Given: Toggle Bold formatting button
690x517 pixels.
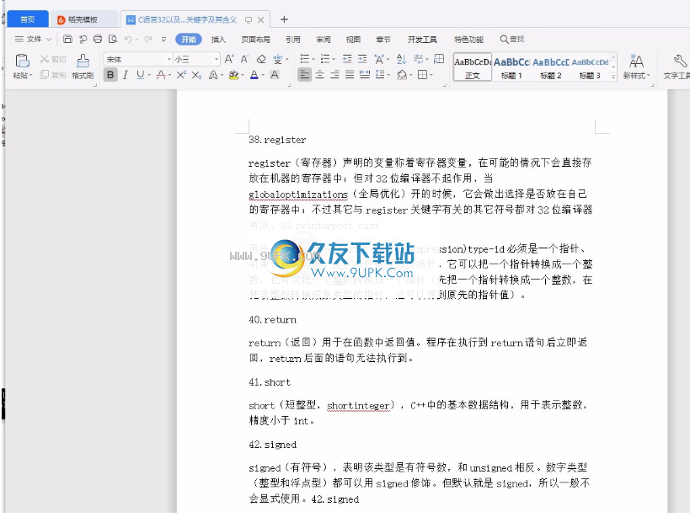Looking at the screenshot, I should pos(110,75).
